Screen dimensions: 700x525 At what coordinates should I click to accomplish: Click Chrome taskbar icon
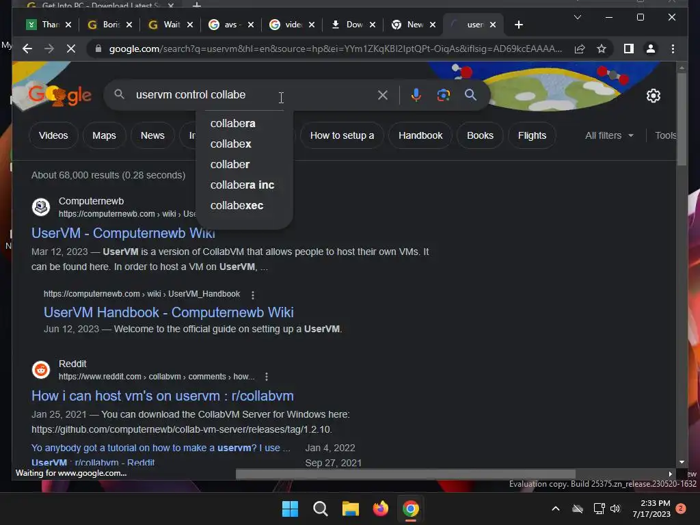[411, 509]
